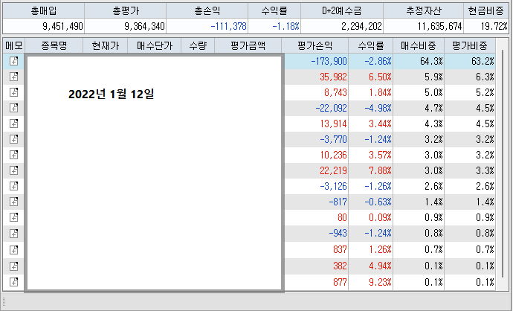Open memo icon in the 877 row
The image size is (513, 311).
click(x=13, y=282)
